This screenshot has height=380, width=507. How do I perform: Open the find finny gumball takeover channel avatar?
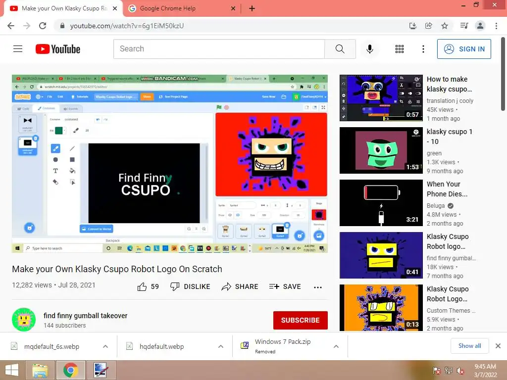pos(24,320)
